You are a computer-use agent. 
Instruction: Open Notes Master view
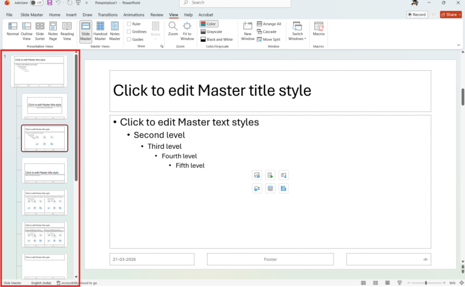click(x=115, y=31)
